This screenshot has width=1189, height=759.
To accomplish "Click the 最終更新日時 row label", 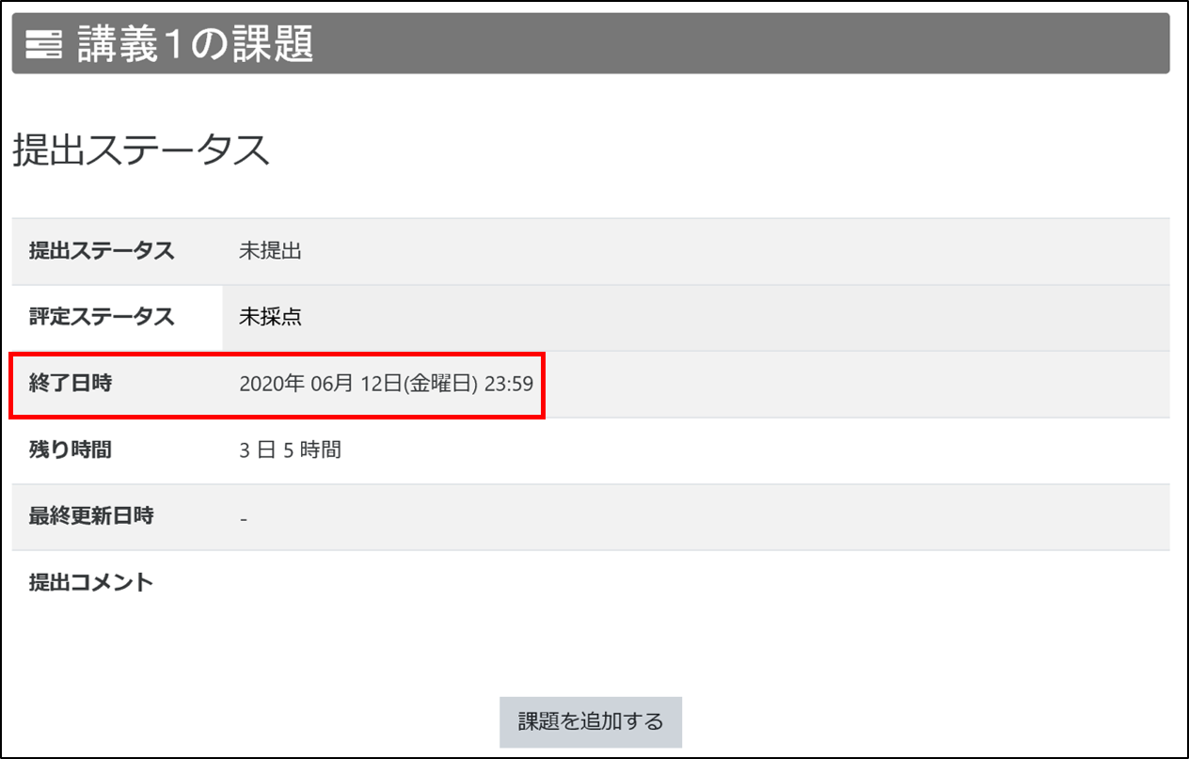I will (91, 515).
